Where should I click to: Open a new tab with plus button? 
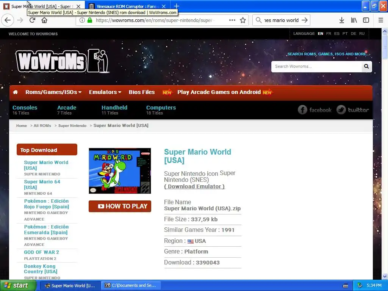tap(177, 6)
